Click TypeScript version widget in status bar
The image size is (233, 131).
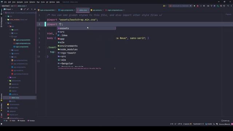(x=198, y=124)
